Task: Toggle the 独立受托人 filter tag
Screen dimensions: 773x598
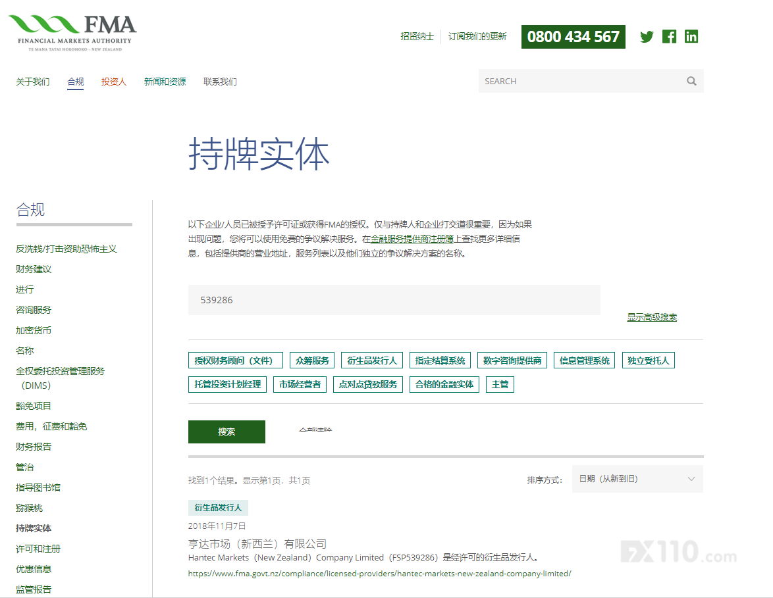Action: 648,361
